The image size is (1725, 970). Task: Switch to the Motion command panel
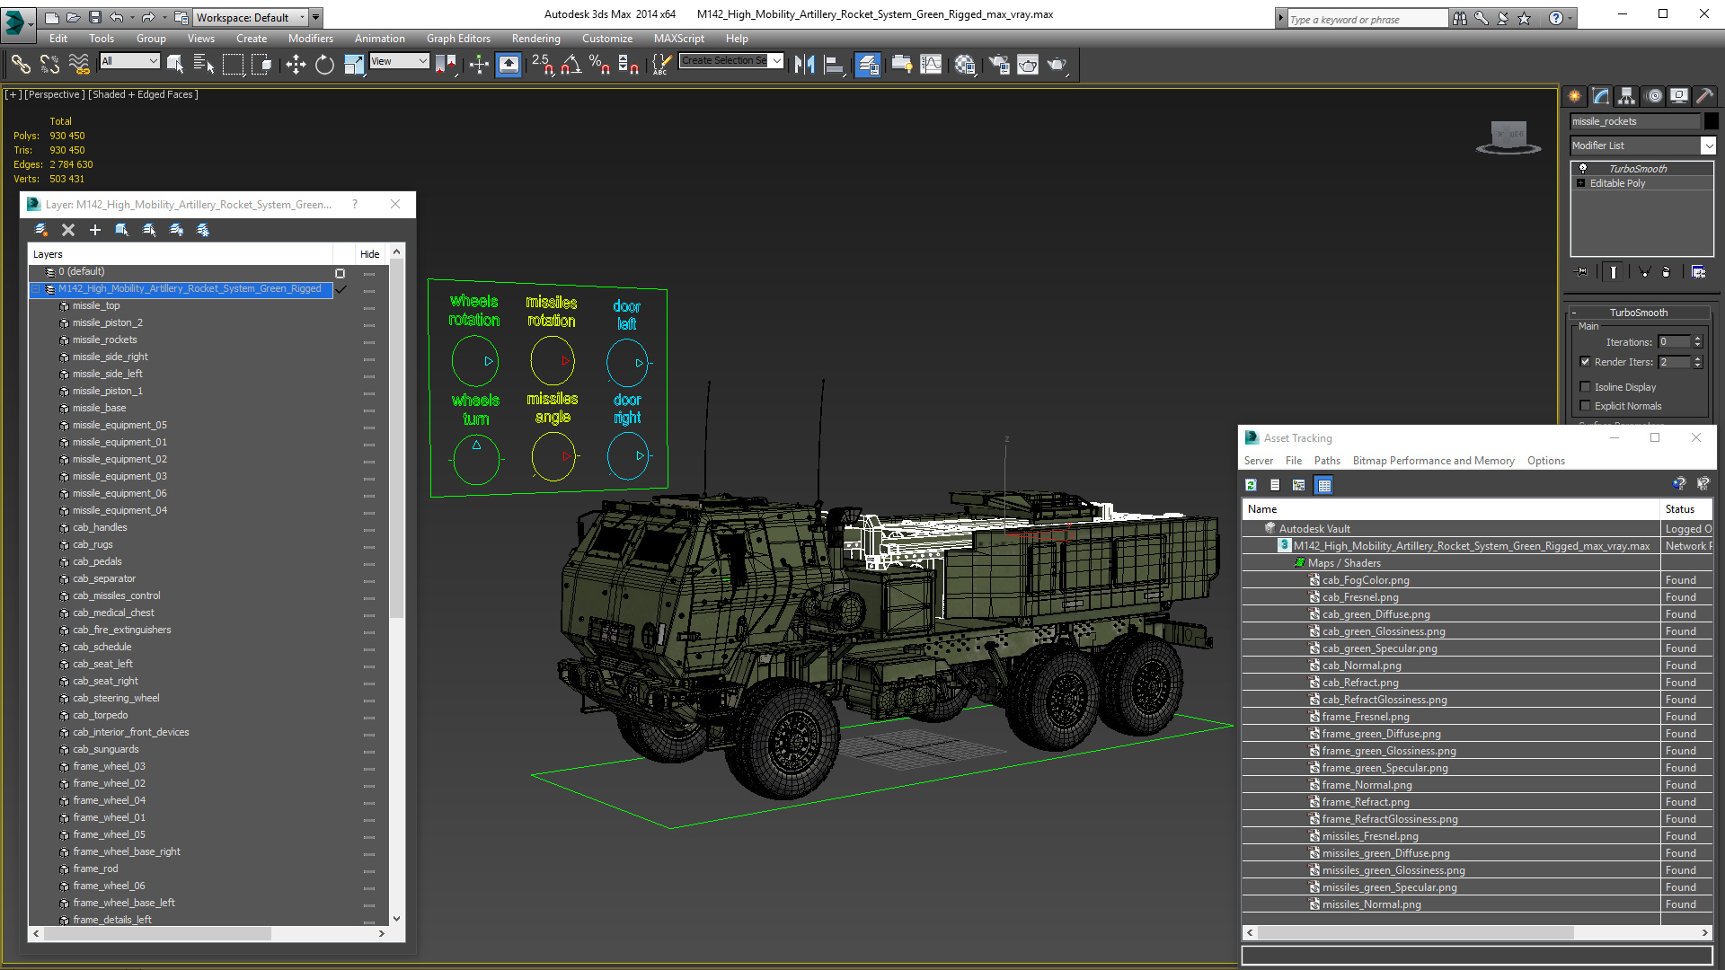pyautogui.click(x=1654, y=96)
